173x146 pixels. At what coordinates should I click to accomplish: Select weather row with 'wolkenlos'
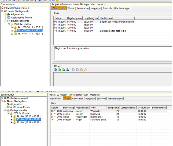tap(109, 111)
